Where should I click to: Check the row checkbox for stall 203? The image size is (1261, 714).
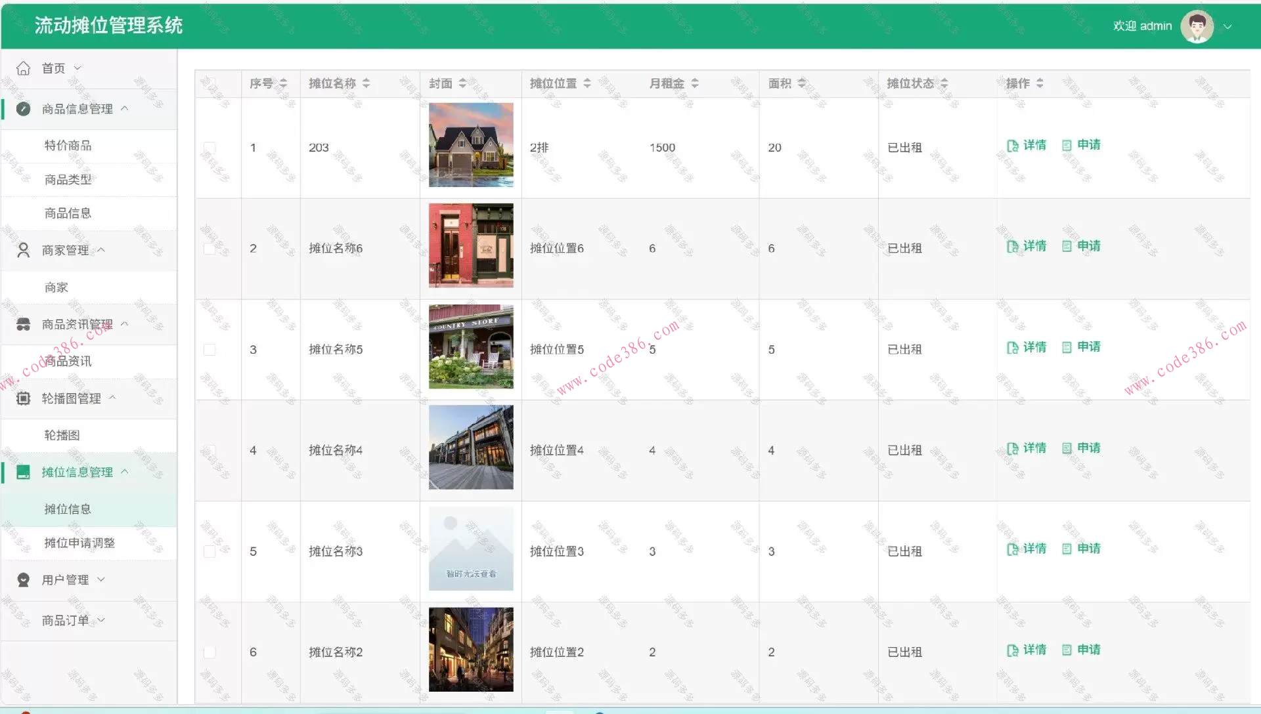click(x=210, y=148)
